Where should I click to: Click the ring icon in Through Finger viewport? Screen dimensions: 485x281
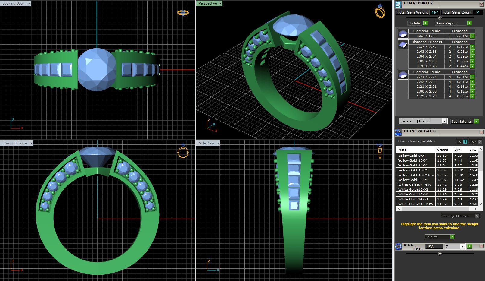tap(183, 151)
